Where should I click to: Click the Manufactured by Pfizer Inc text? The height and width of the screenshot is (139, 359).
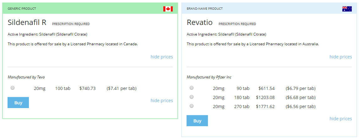(209, 77)
